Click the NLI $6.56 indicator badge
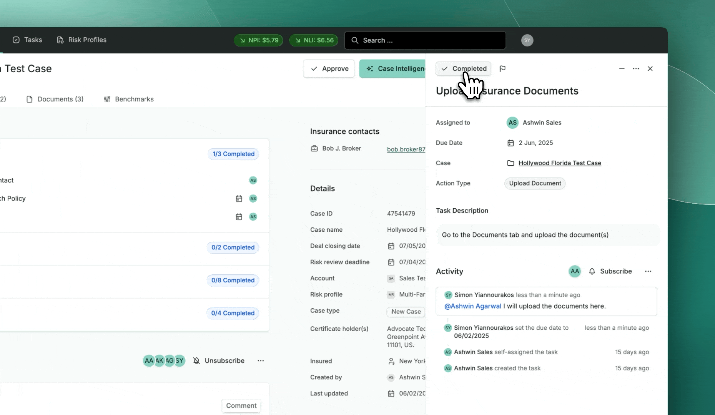This screenshot has height=415, width=715. (x=314, y=40)
